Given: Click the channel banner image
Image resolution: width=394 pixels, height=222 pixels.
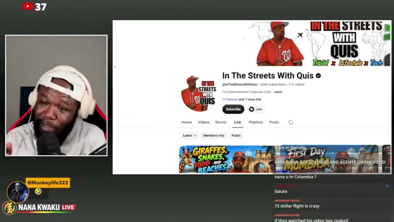Looking at the screenshot, I should coord(319,44).
